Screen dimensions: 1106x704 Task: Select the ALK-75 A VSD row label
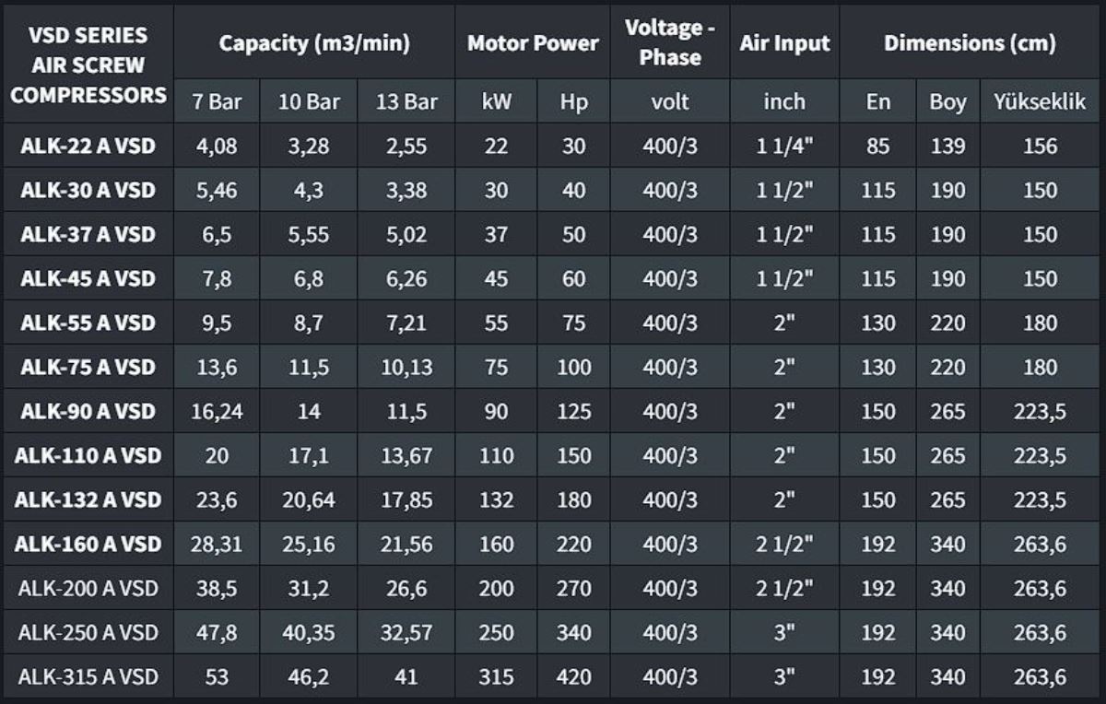(x=88, y=367)
